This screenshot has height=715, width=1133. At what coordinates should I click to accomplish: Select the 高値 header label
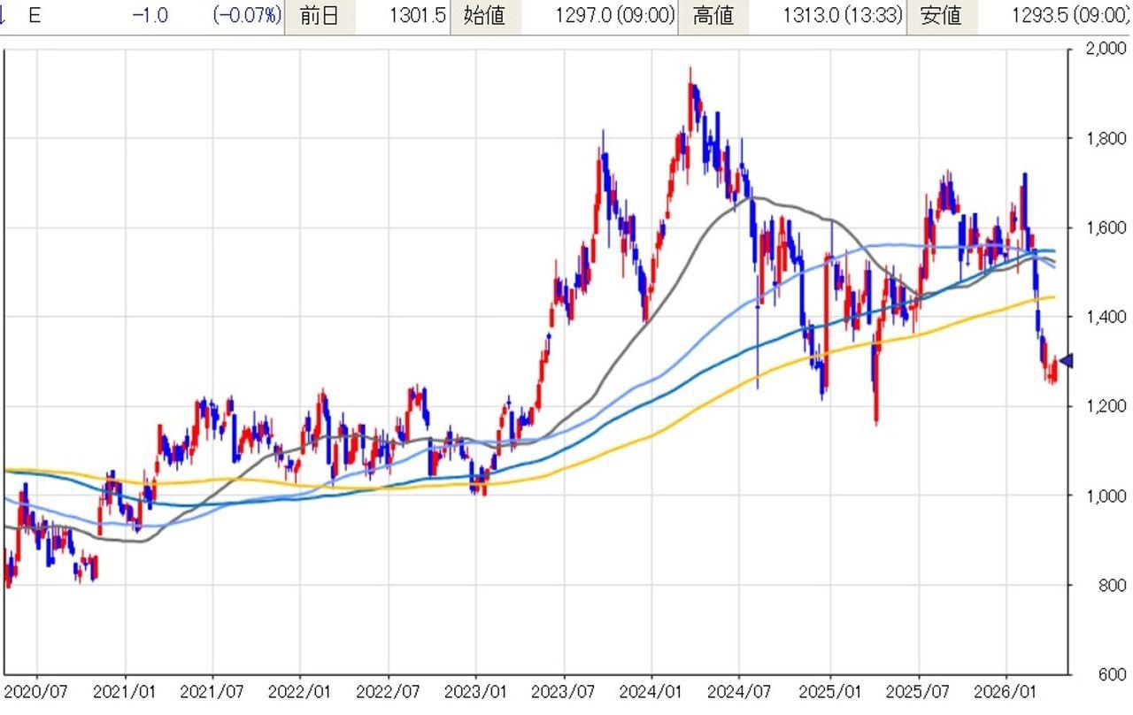712,16
